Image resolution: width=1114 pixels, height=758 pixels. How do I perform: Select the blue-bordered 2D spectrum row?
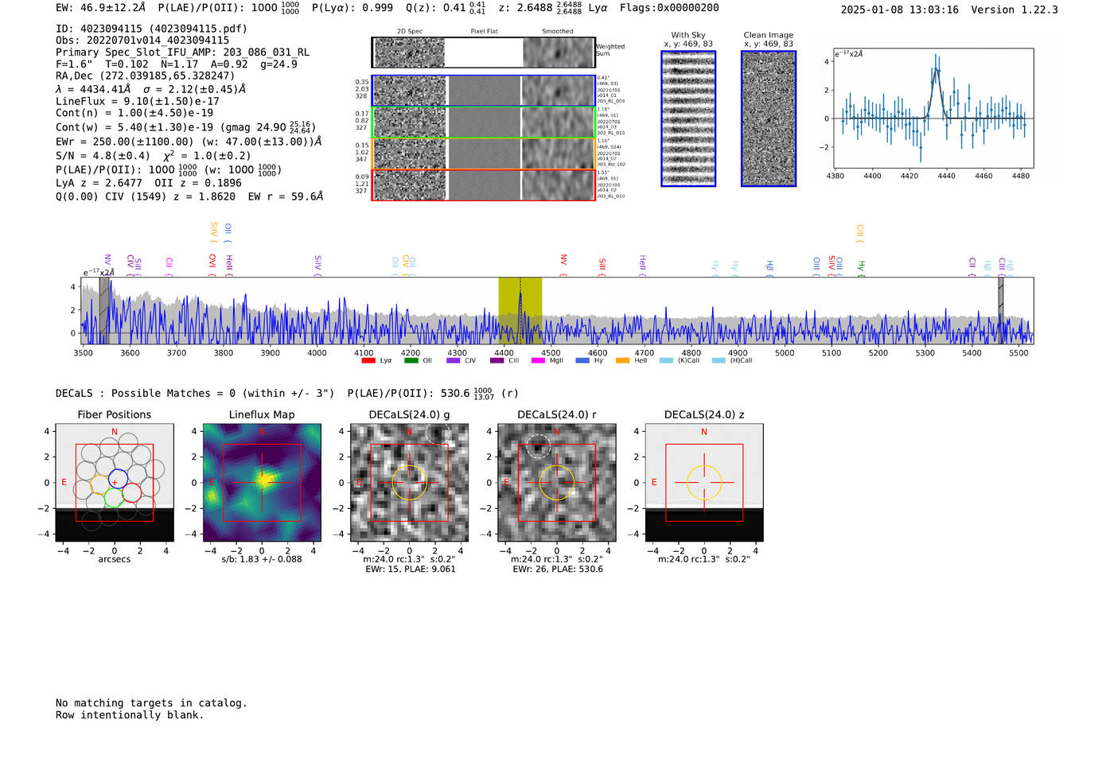tap(483, 91)
